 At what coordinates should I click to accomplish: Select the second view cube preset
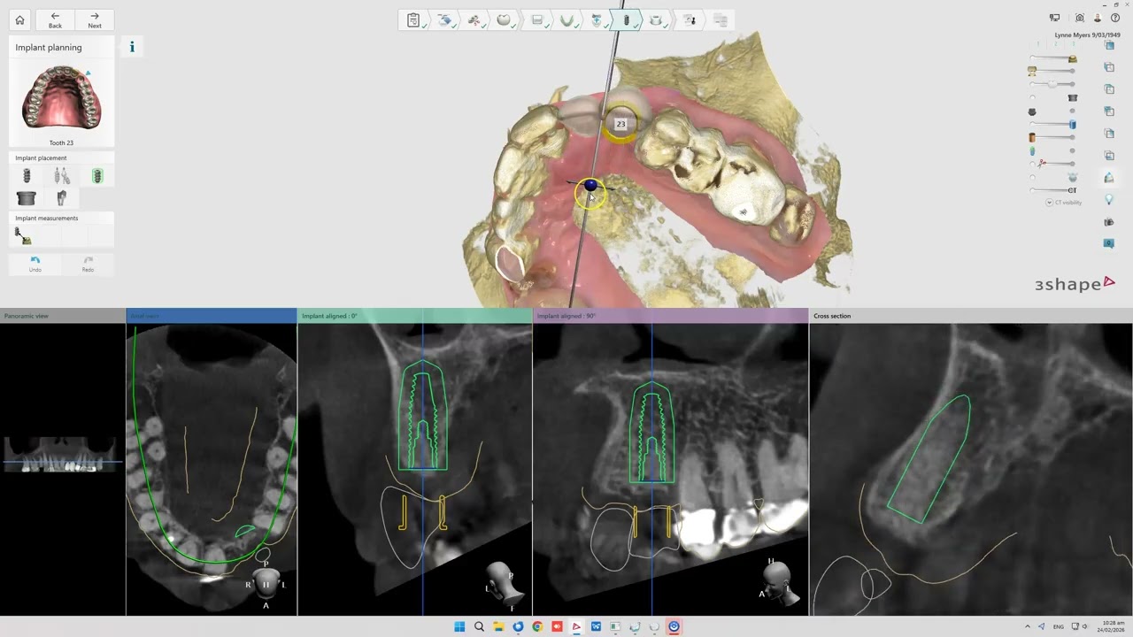click(x=1109, y=67)
